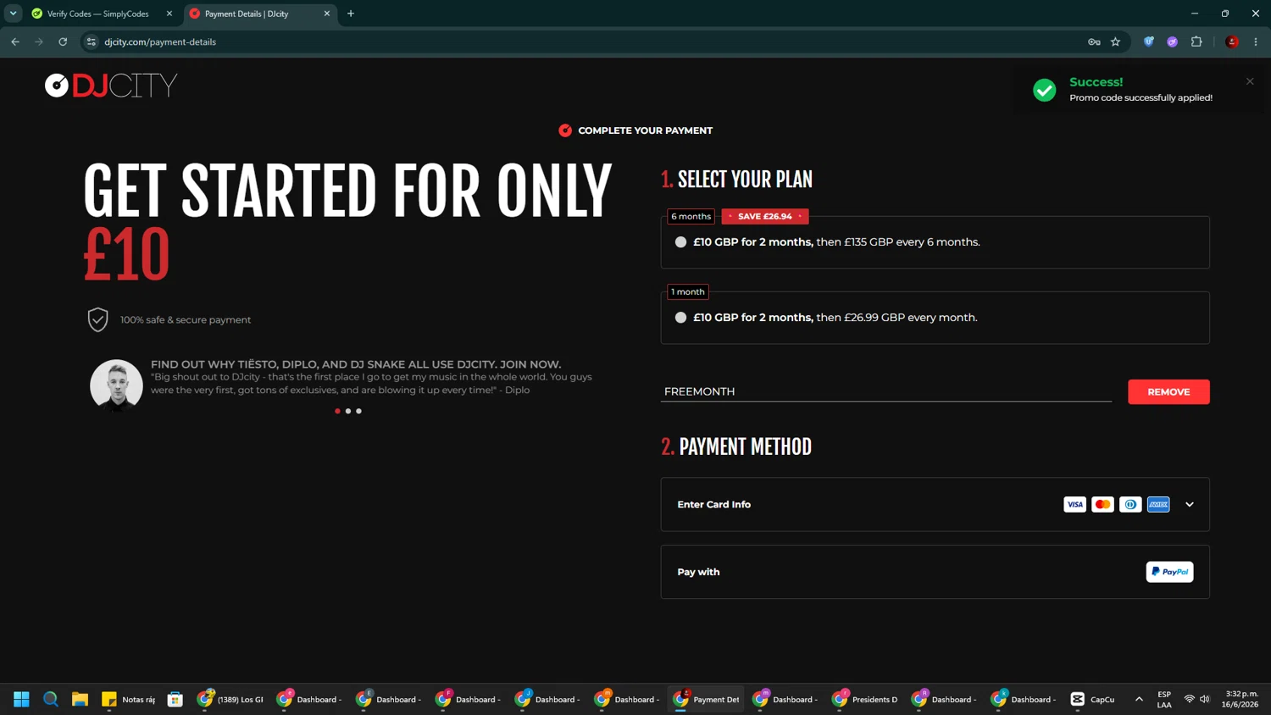Switch to the middle testimonial dot
The height and width of the screenshot is (715, 1271).
click(348, 411)
